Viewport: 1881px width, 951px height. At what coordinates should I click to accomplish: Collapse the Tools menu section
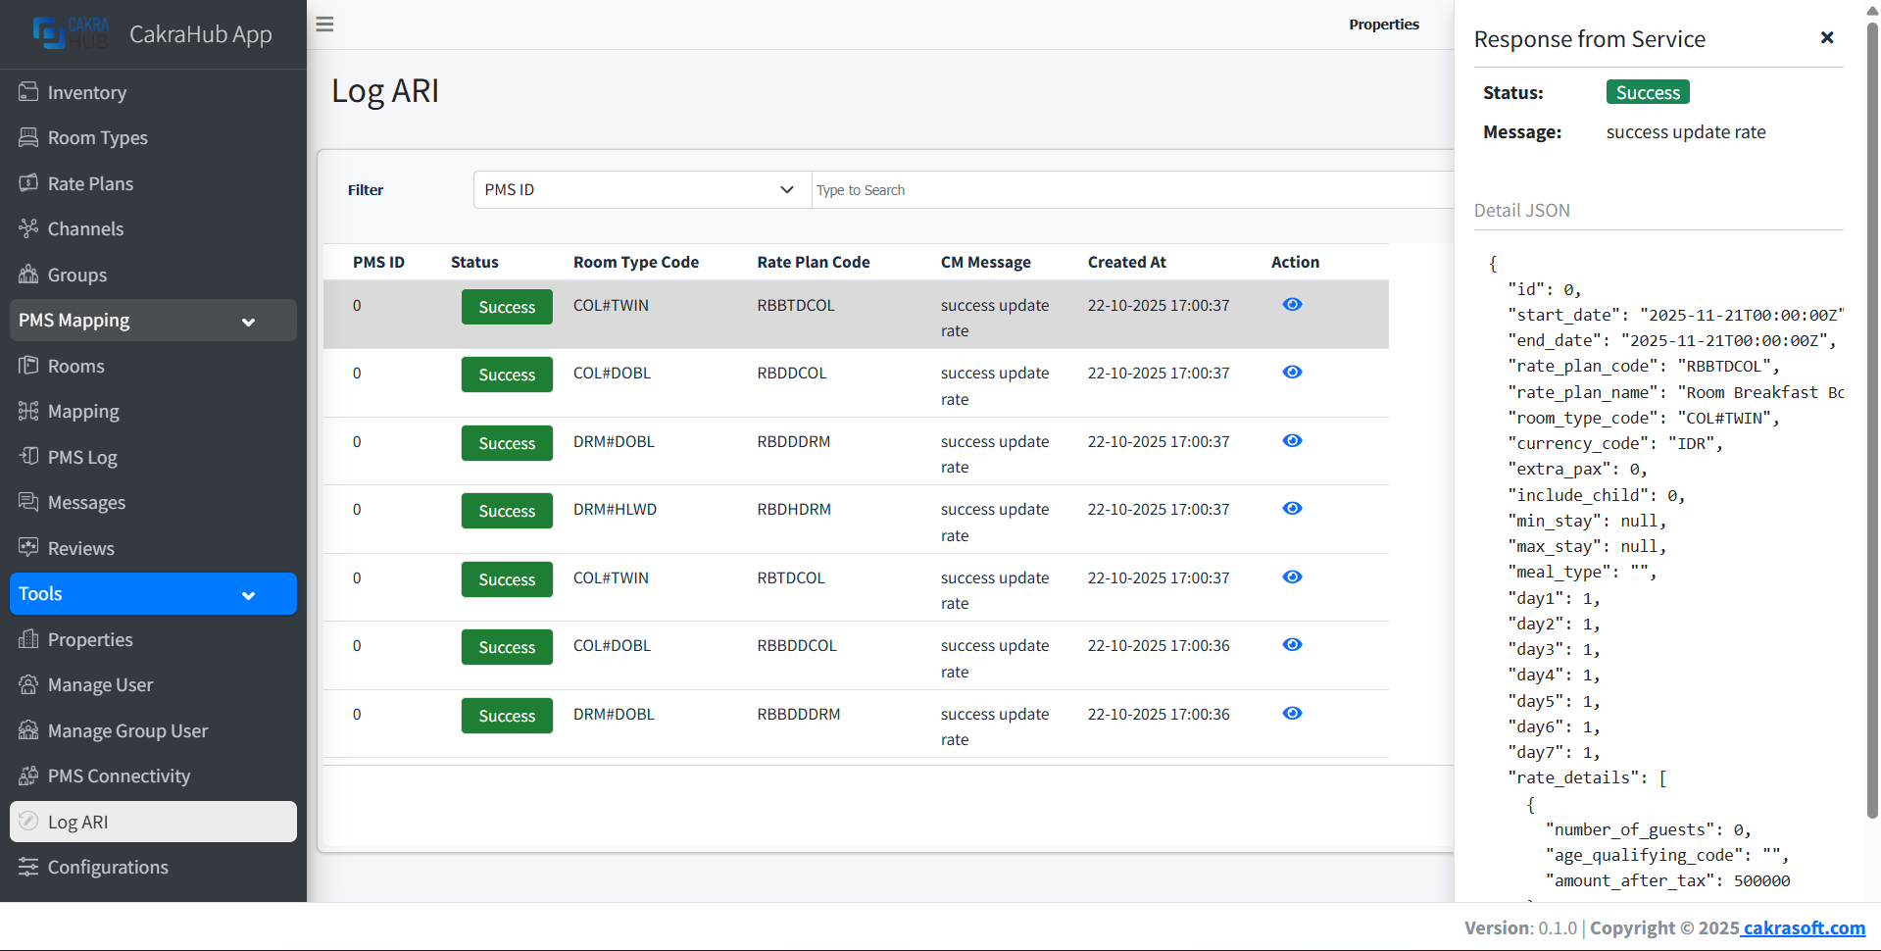pyautogui.click(x=248, y=595)
